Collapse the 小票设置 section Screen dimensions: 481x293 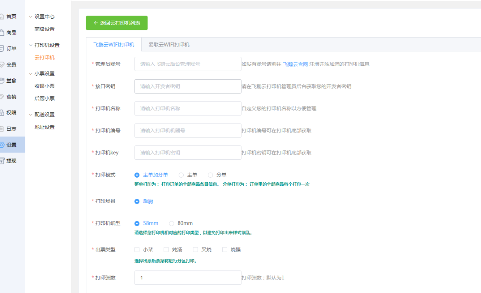pos(31,73)
